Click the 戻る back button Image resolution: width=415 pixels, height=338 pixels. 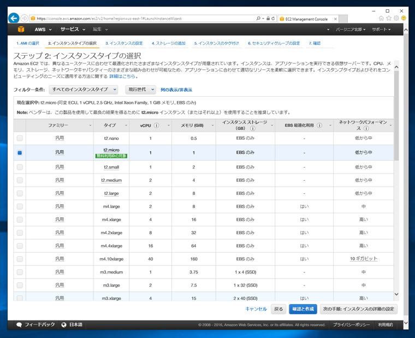(x=278, y=309)
